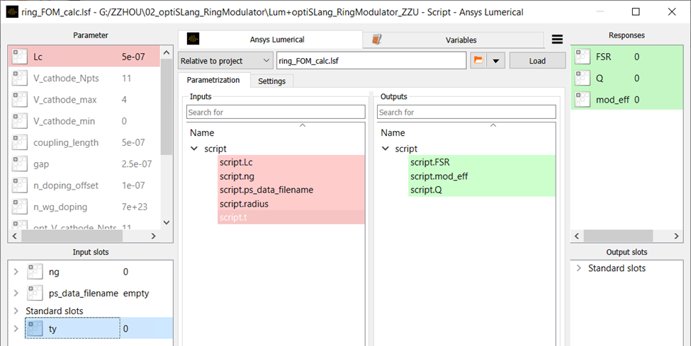Image resolution: width=691 pixels, height=346 pixels.
Task: Open the hamburger menu icon
Action: point(557,39)
